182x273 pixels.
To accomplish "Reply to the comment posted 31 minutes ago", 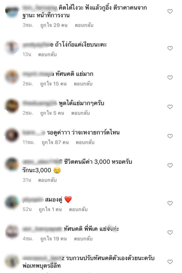I will click(x=48, y=180).
